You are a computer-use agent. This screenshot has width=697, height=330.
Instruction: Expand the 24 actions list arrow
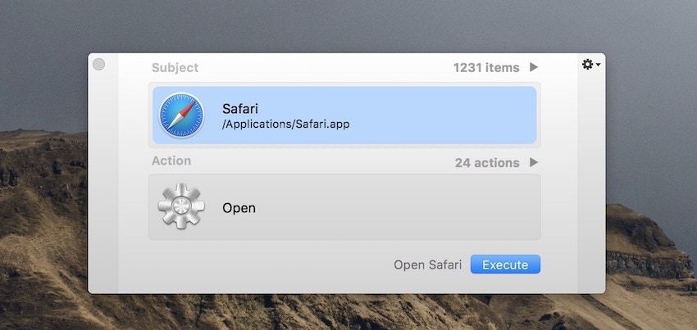tap(534, 162)
